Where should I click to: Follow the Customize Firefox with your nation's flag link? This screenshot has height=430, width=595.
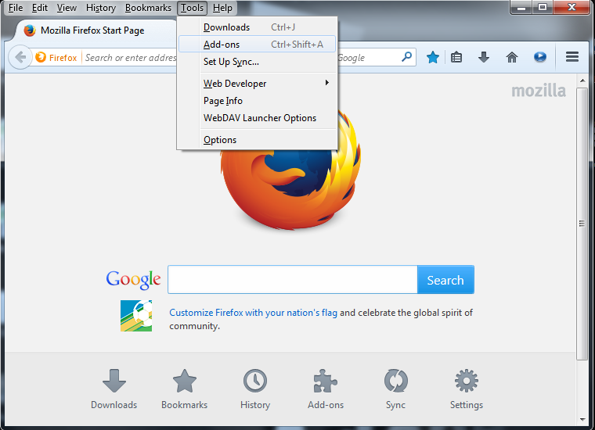coord(253,313)
